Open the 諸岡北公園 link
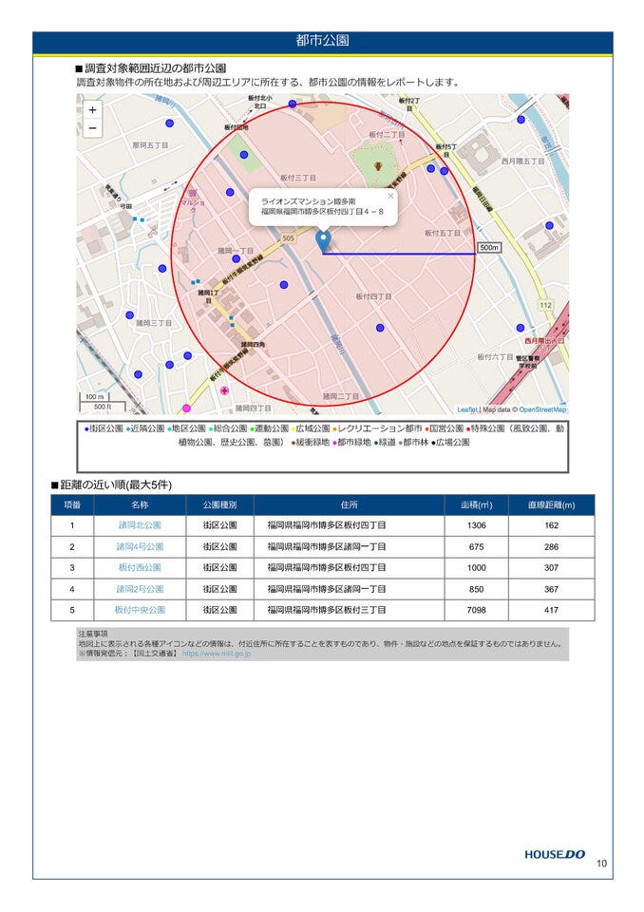Screen dimensions: 644x912 click(140, 525)
